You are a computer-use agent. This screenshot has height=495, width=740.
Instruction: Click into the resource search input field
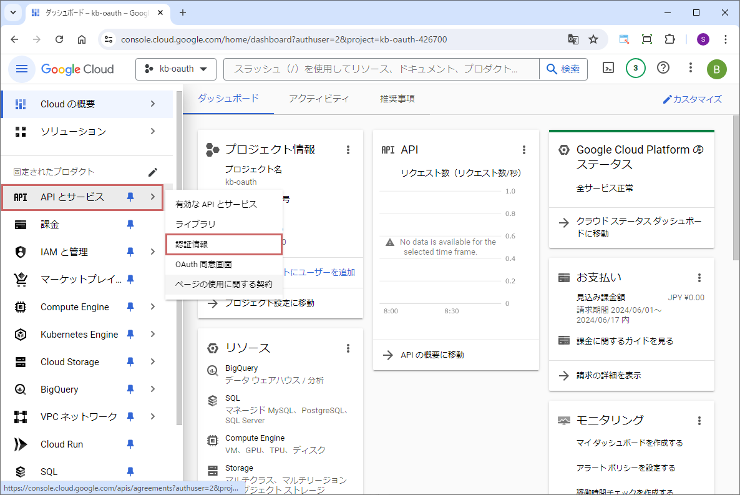tap(381, 69)
